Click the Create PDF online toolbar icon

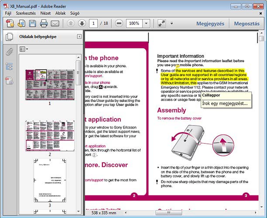(10, 23)
